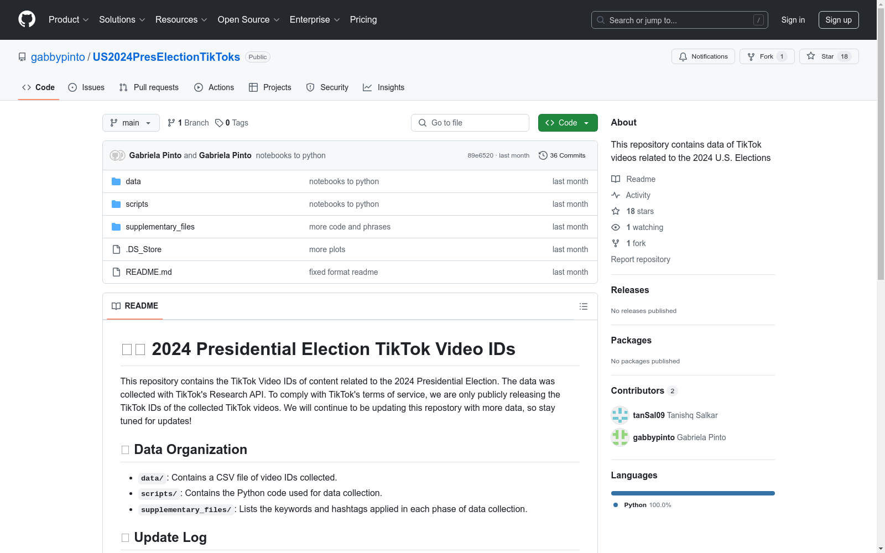Screen dimensions: 885x553
Task: Switch to the Projects tab
Action: (x=270, y=87)
